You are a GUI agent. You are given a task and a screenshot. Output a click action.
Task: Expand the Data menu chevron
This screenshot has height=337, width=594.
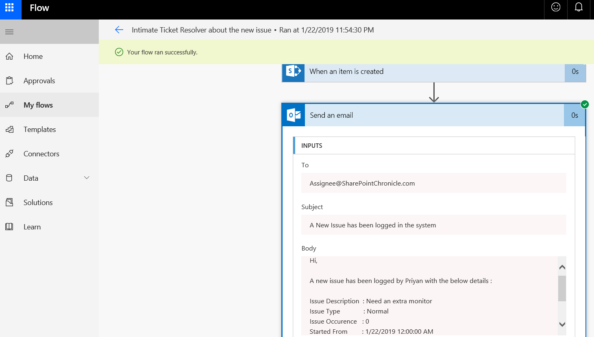click(x=87, y=178)
